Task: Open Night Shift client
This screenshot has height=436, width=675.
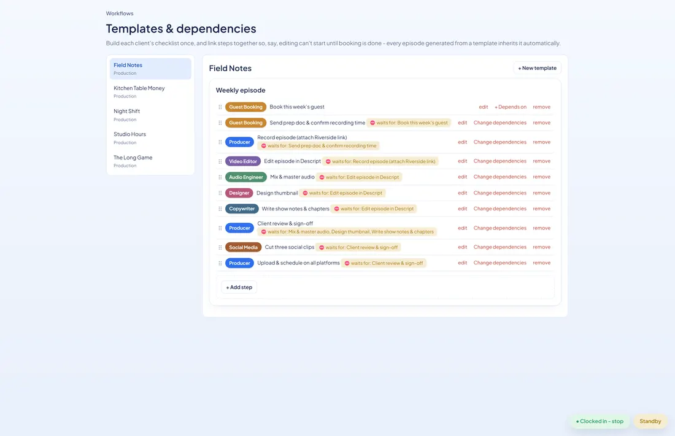Action: [150, 115]
